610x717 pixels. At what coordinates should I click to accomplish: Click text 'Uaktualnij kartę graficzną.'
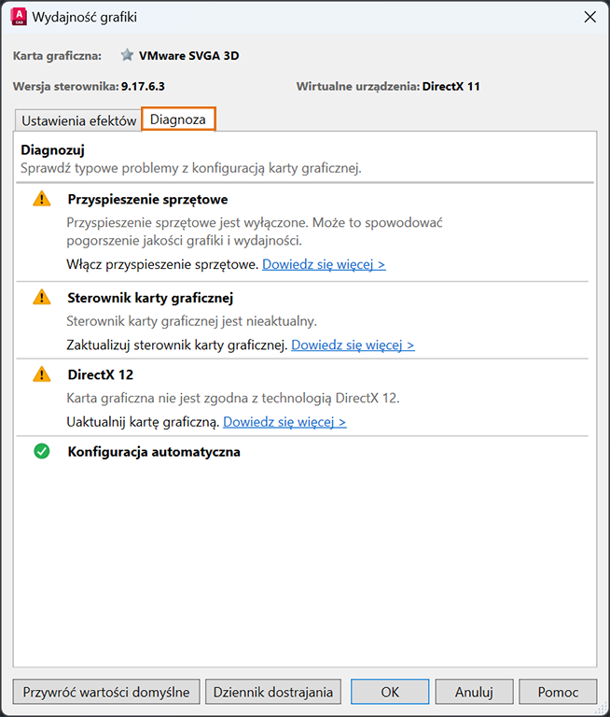[x=143, y=422]
